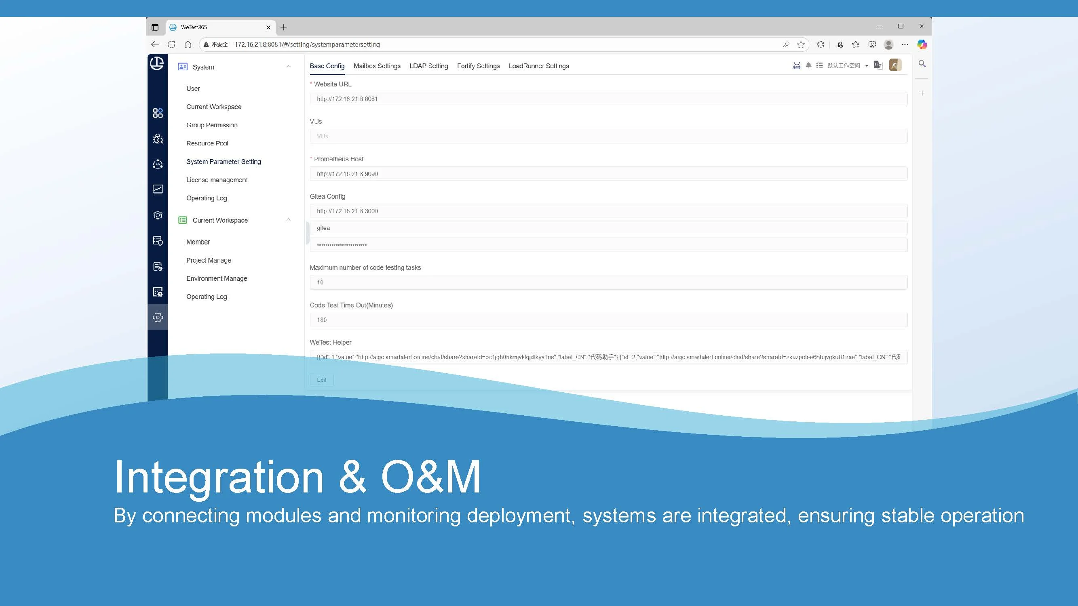The height and width of the screenshot is (606, 1078).
Task: Click the Edit button
Action: tap(321, 380)
